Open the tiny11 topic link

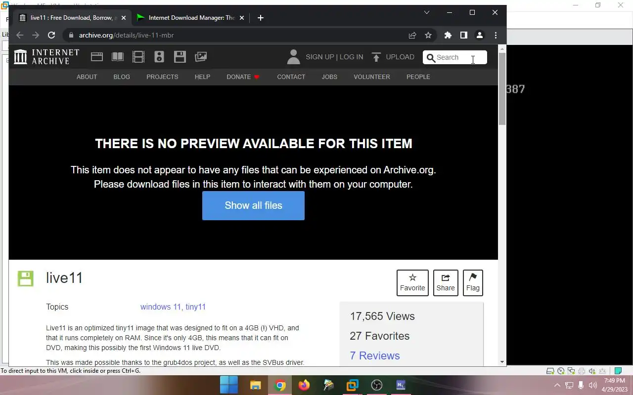pyautogui.click(x=195, y=307)
